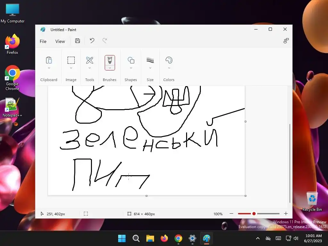Screen dimensions: 328x246
Task: Click the Clipboard group label
Action: (x=49, y=80)
